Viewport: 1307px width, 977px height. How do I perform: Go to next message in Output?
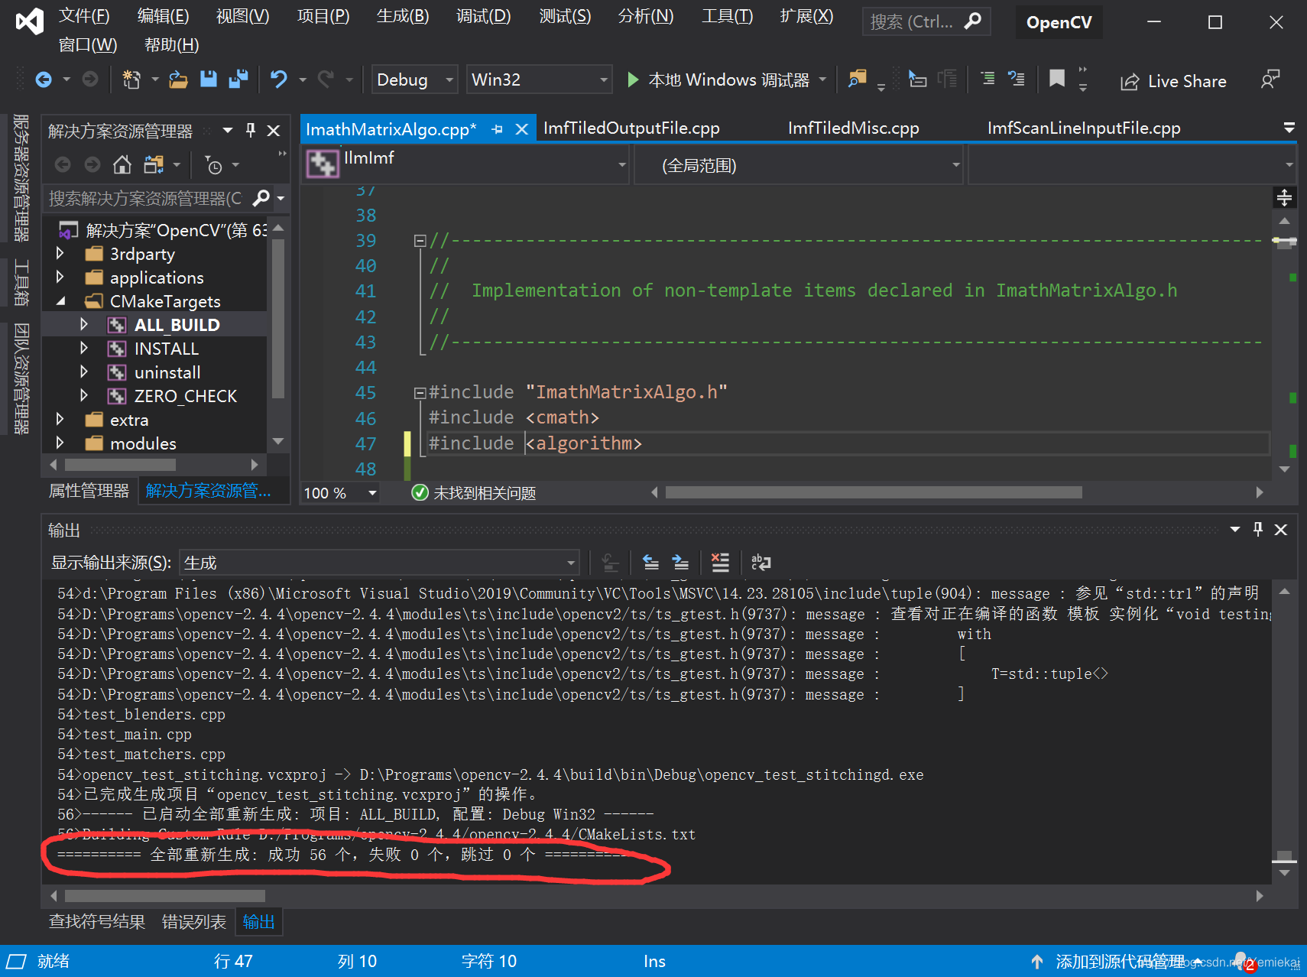point(680,563)
